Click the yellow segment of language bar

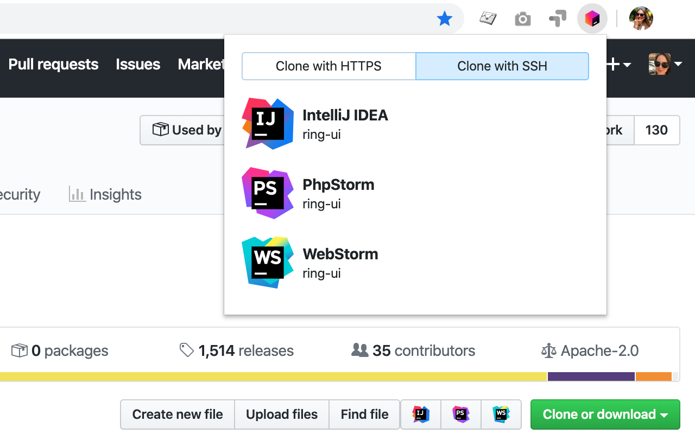coord(273,376)
